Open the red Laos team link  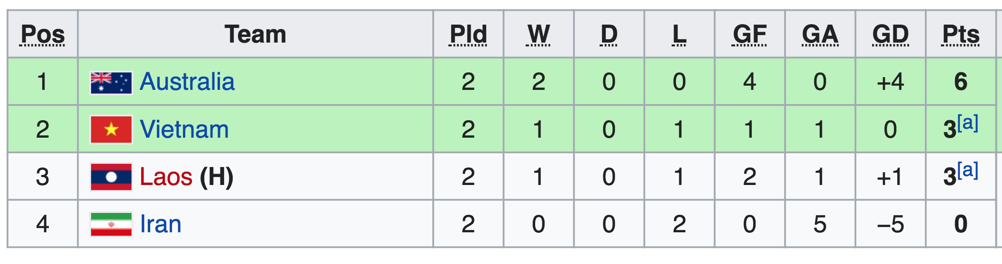pos(166,176)
